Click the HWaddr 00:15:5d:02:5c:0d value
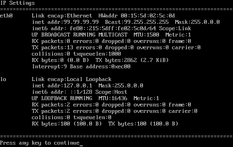 pos(137,15)
